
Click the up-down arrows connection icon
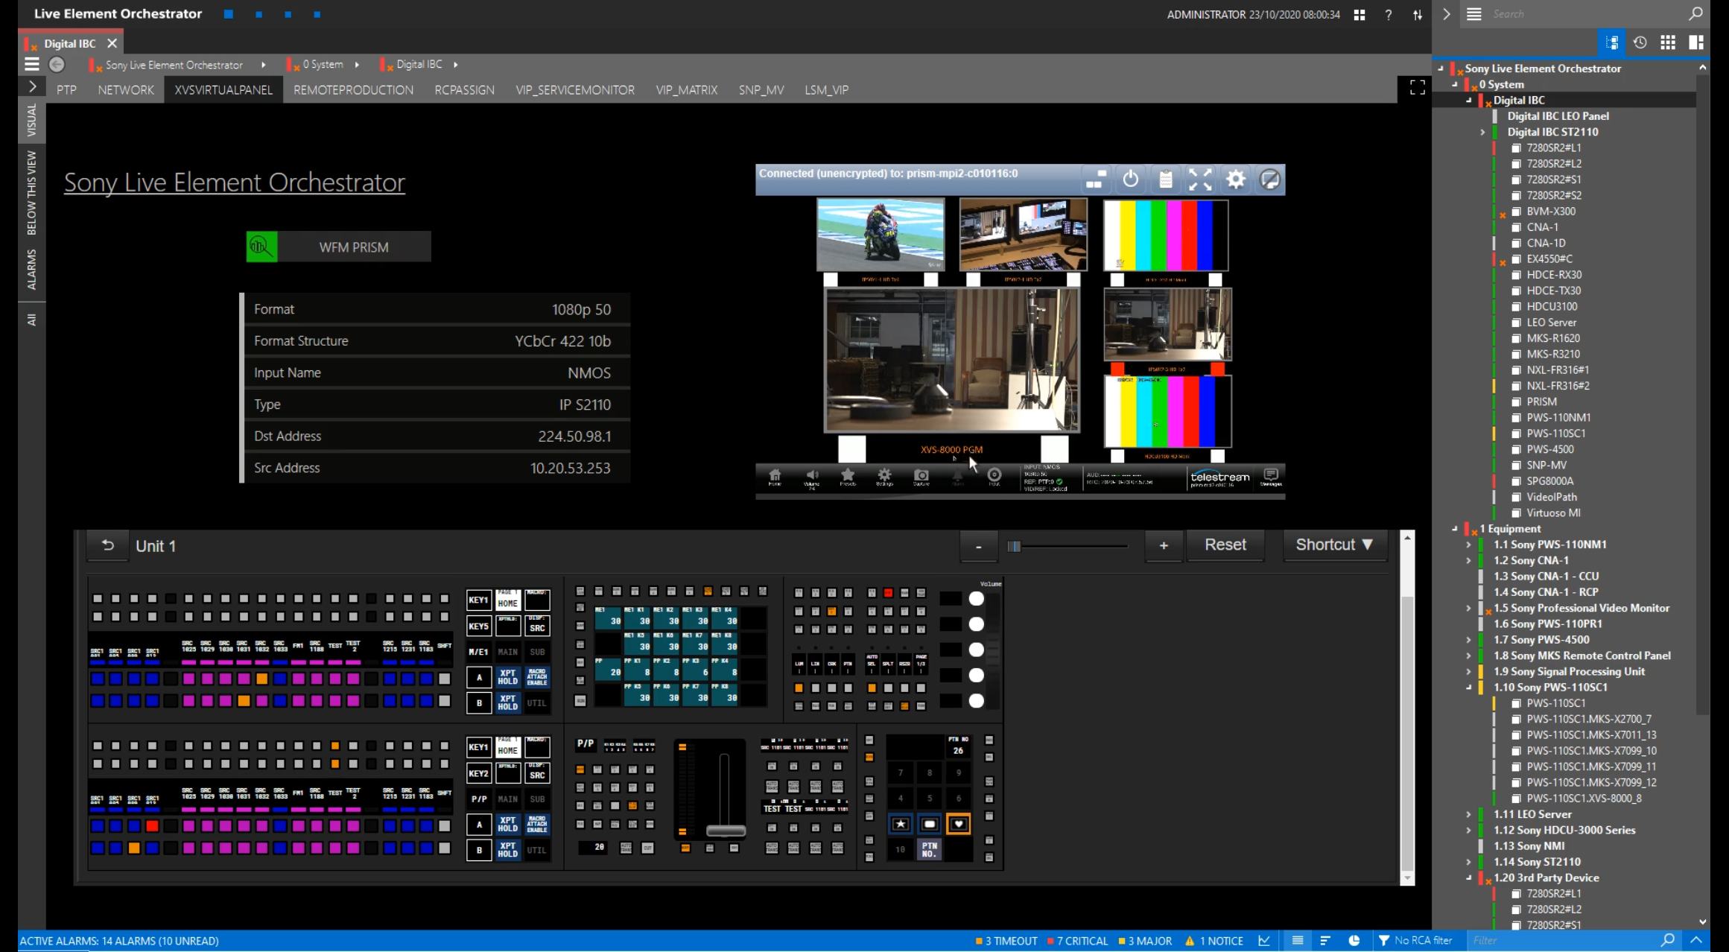pos(1418,14)
